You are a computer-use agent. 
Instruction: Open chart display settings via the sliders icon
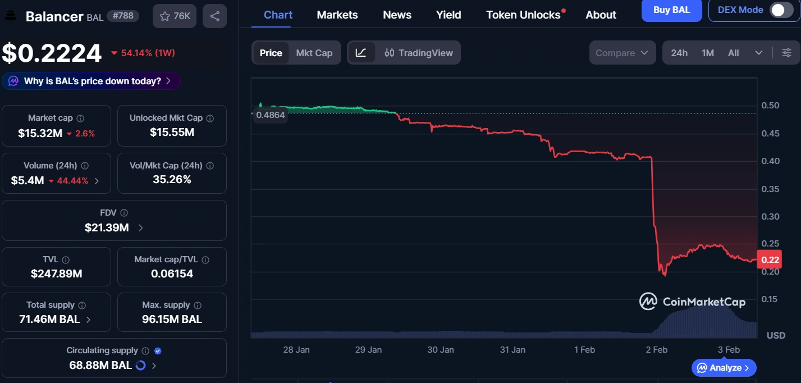(x=786, y=52)
